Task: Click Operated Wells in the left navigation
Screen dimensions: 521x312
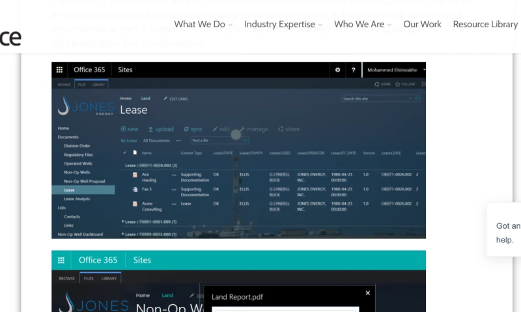Action: pos(78,163)
